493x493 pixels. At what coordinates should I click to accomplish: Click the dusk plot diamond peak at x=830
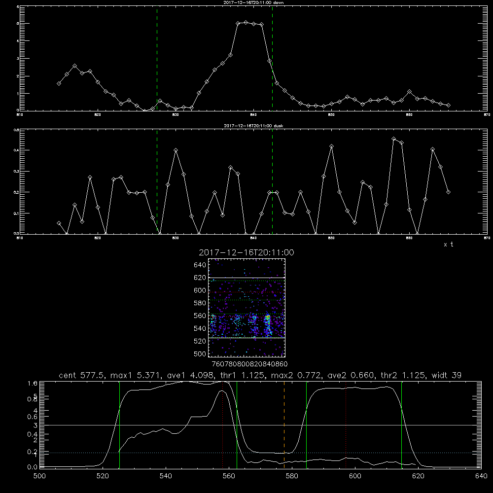click(x=176, y=150)
